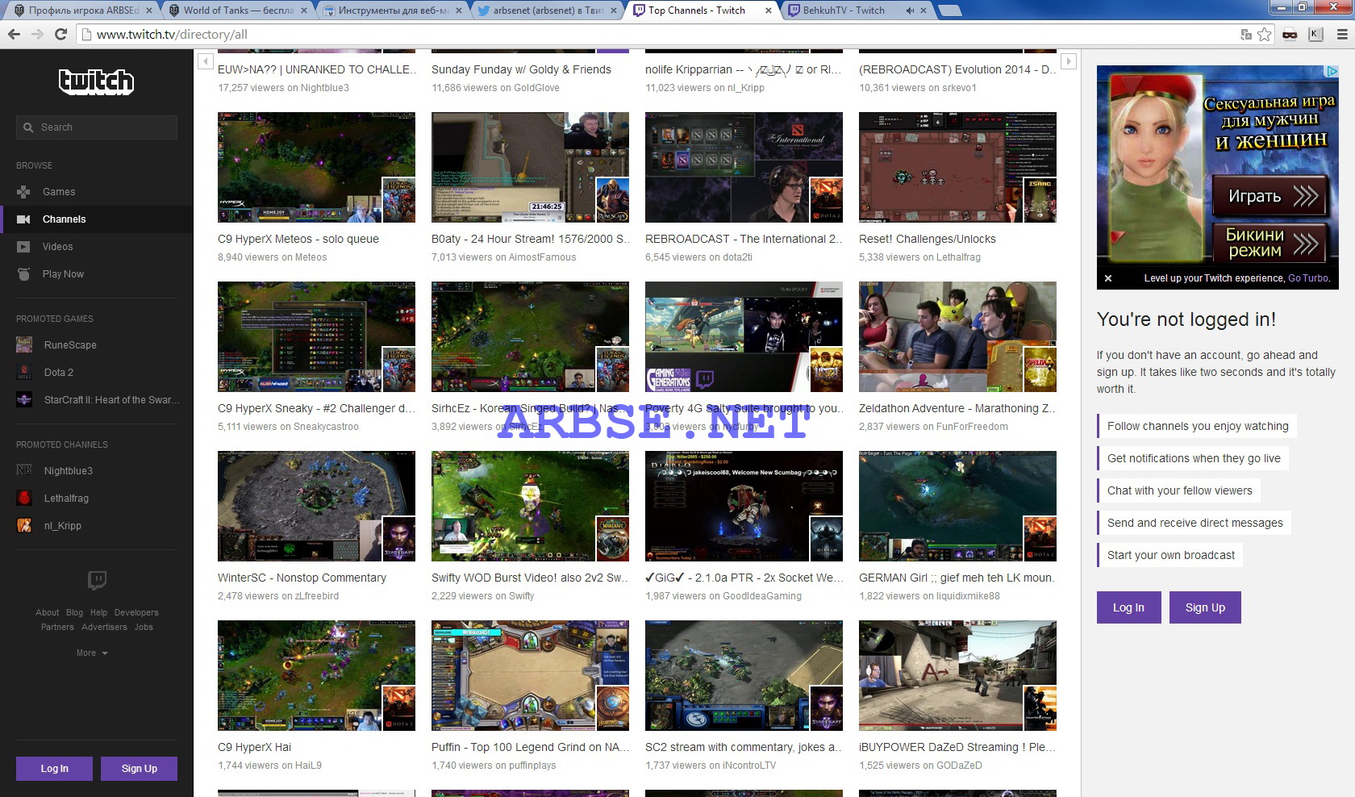
Task: Click the translate page icon in address bar
Action: [x=1246, y=34]
